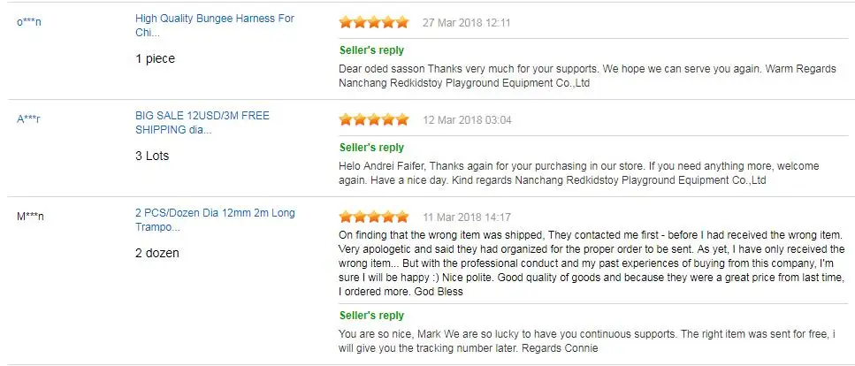
Task: Click the "2 dozen" quantity text
Action: coord(157,253)
